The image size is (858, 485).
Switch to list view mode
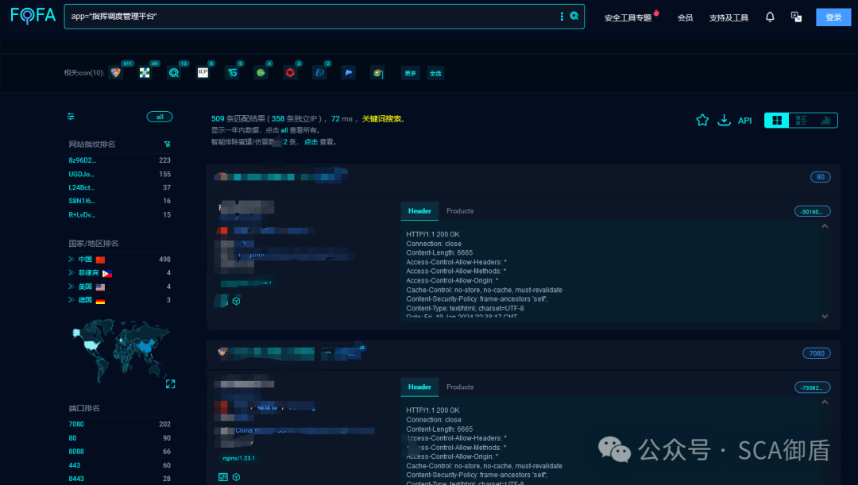tap(801, 121)
